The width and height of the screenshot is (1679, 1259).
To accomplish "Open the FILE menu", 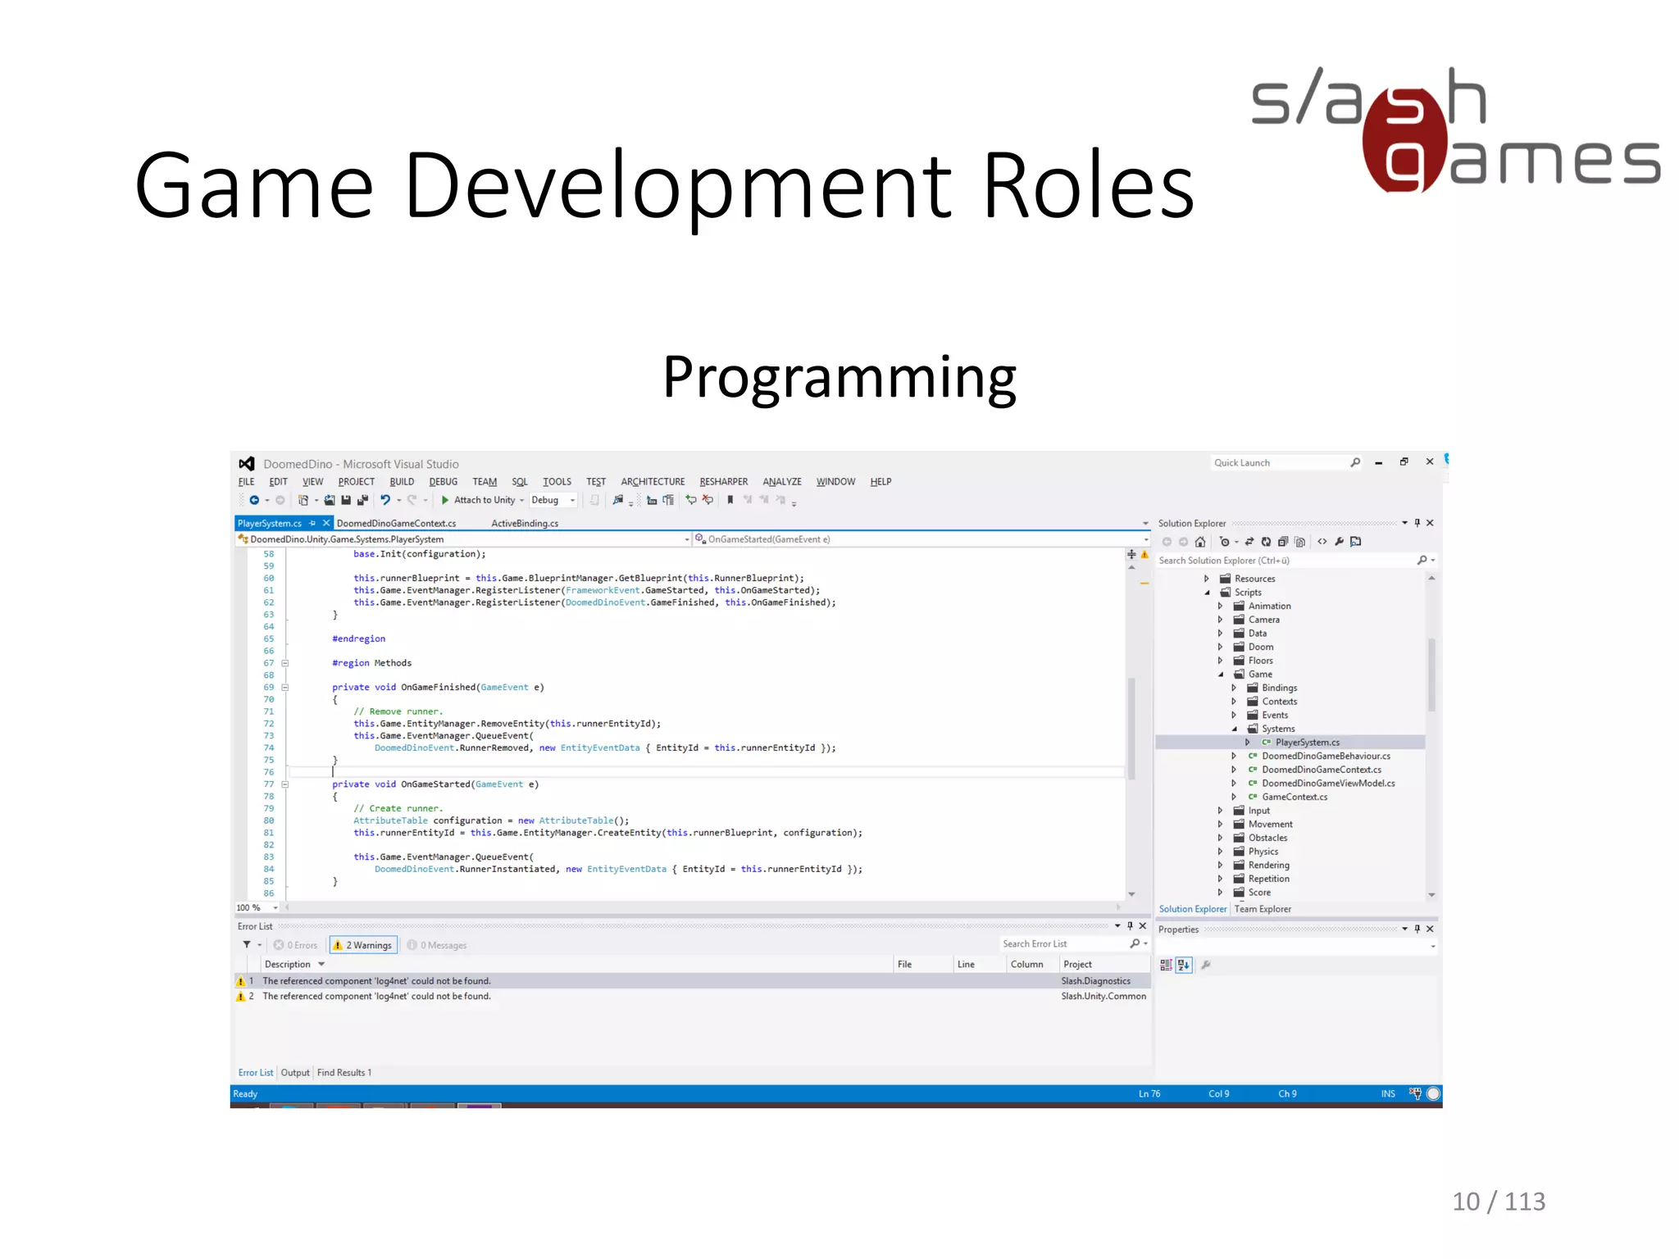I will (x=247, y=482).
